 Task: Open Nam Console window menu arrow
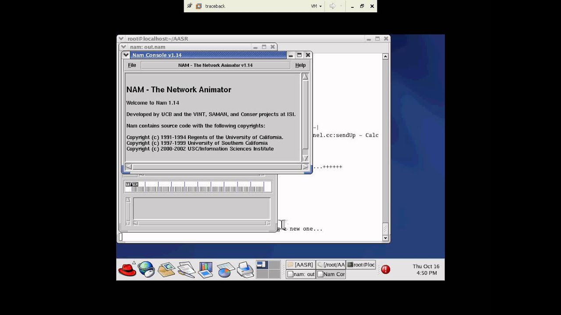126,55
